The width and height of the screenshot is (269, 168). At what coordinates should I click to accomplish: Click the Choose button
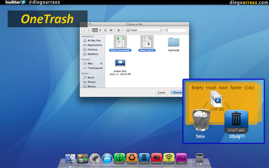[x=177, y=92]
